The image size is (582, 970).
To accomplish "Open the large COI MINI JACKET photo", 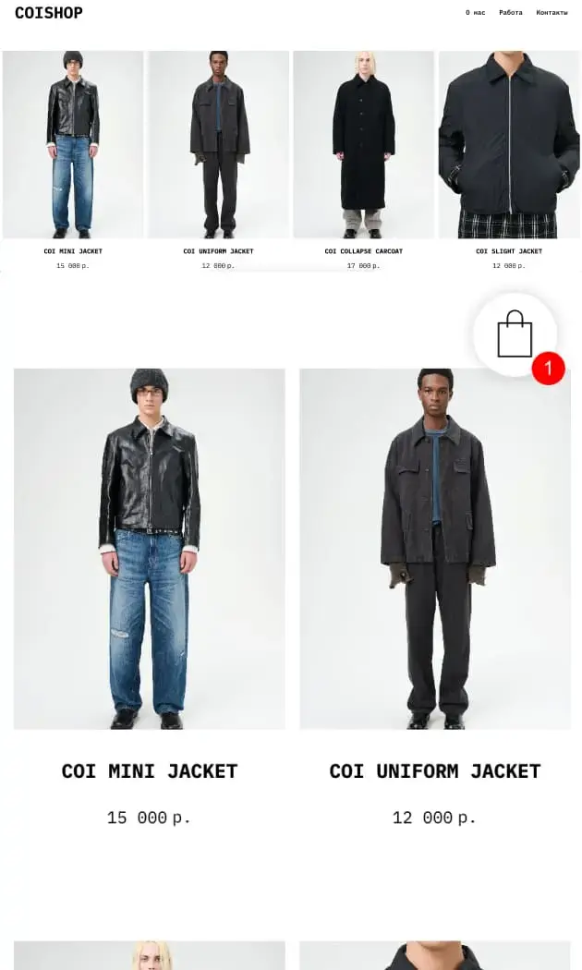I will point(150,549).
